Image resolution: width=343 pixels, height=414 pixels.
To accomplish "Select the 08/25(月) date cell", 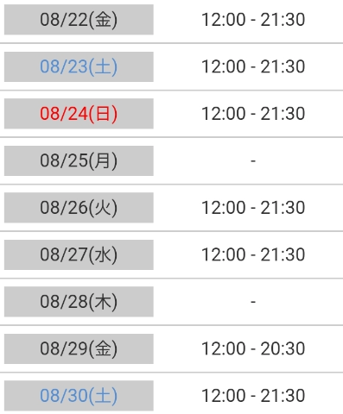I will click(x=79, y=160).
